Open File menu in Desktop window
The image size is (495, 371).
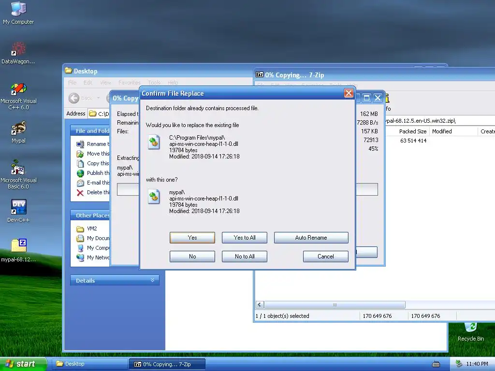pos(73,83)
